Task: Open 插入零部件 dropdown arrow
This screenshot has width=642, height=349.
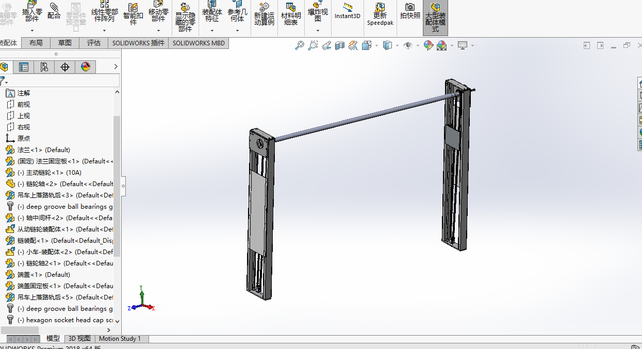Action: pyautogui.click(x=32, y=30)
